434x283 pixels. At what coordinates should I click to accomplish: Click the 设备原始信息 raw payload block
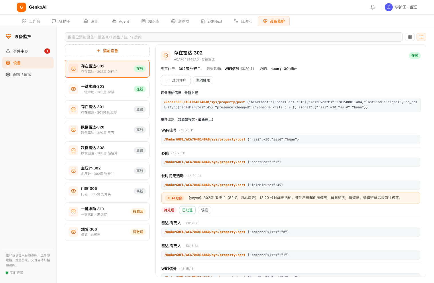tap(290, 105)
